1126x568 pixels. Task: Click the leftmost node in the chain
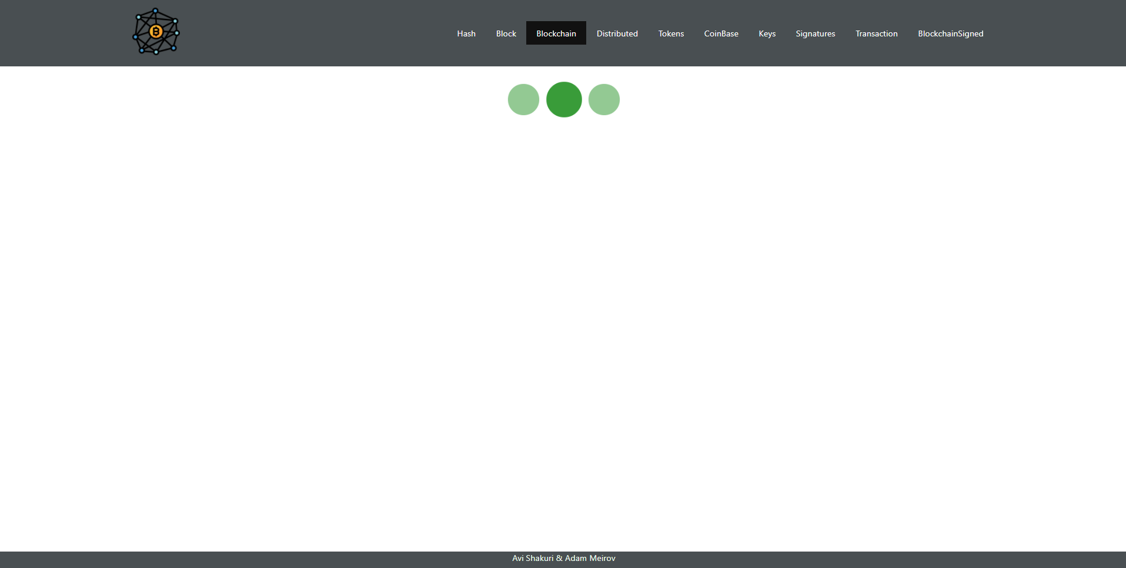point(523,99)
